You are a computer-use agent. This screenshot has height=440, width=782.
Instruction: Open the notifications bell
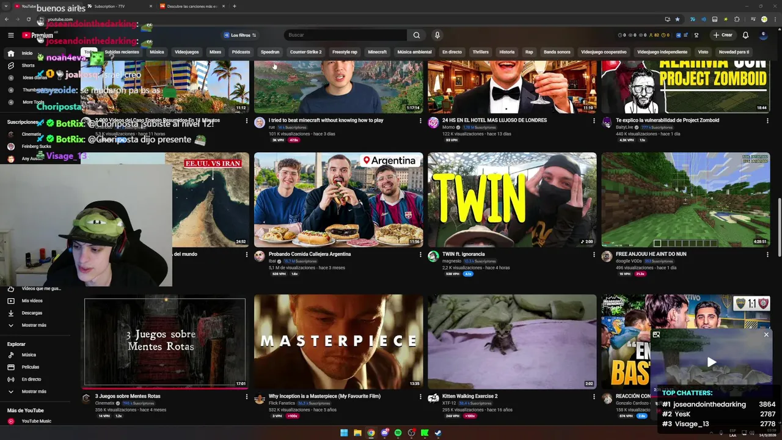click(745, 35)
